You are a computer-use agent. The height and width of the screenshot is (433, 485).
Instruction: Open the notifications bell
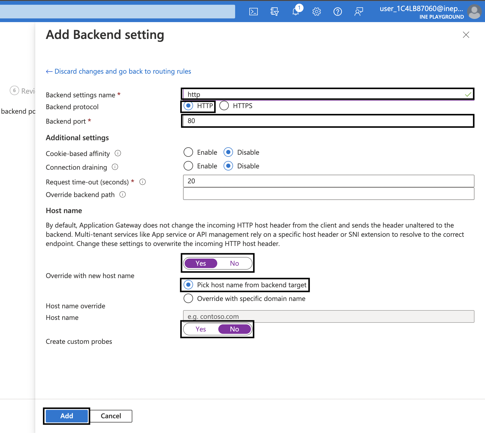(x=296, y=12)
